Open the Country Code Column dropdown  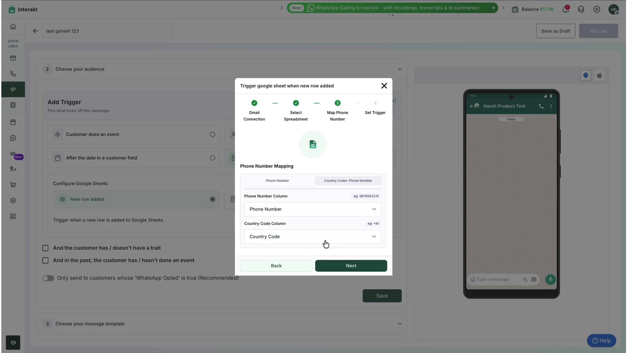313,237
